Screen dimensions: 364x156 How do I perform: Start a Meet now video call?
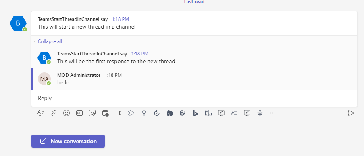coord(118,113)
